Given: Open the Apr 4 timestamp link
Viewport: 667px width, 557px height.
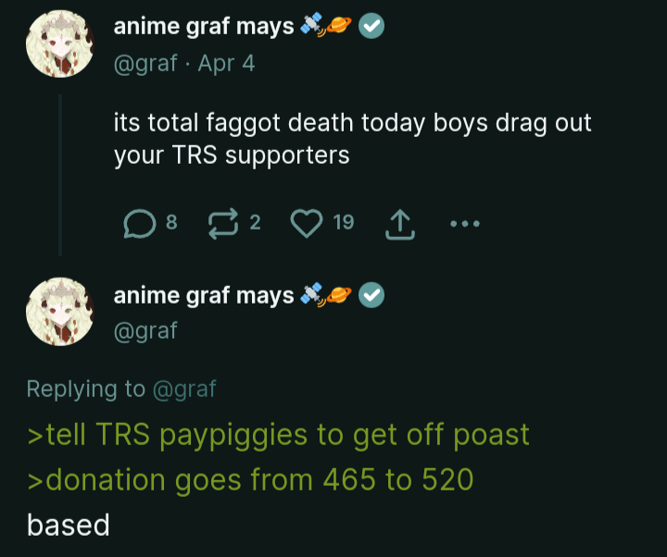Looking at the screenshot, I should click(226, 64).
